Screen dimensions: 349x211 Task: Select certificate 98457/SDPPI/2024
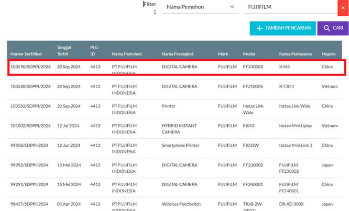tap(29, 204)
